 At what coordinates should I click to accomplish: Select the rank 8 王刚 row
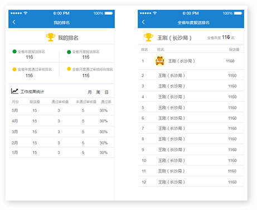pyautogui.click(x=191, y=139)
